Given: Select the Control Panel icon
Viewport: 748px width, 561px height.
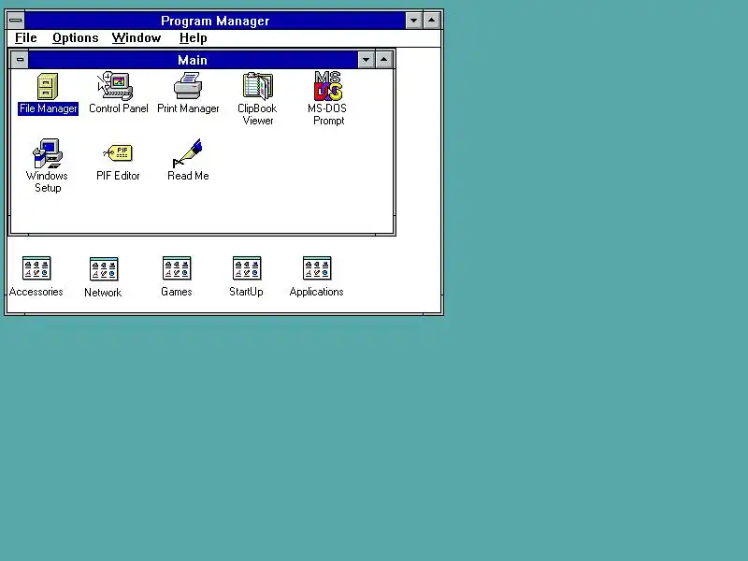Looking at the screenshot, I should (115, 86).
